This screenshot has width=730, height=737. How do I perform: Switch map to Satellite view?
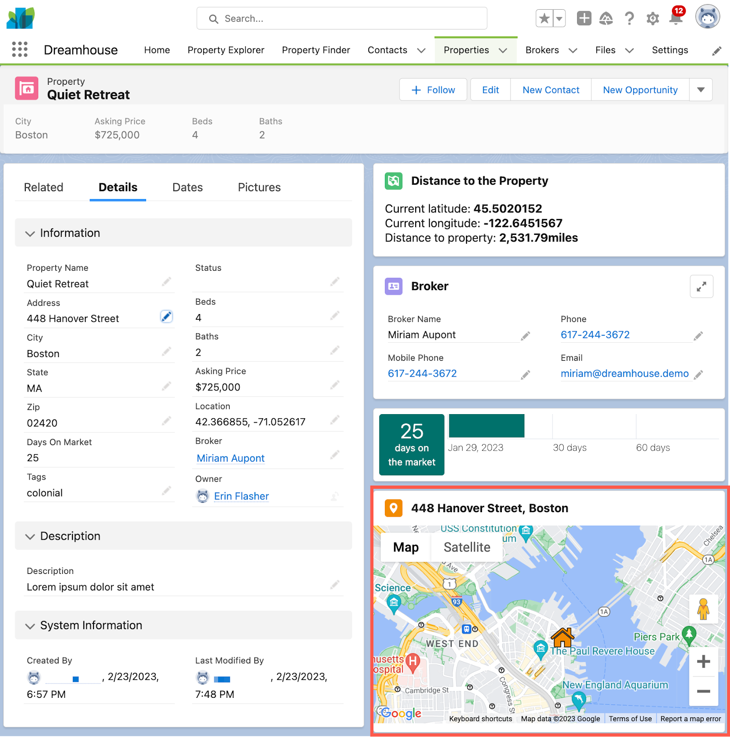coord(467,547)
